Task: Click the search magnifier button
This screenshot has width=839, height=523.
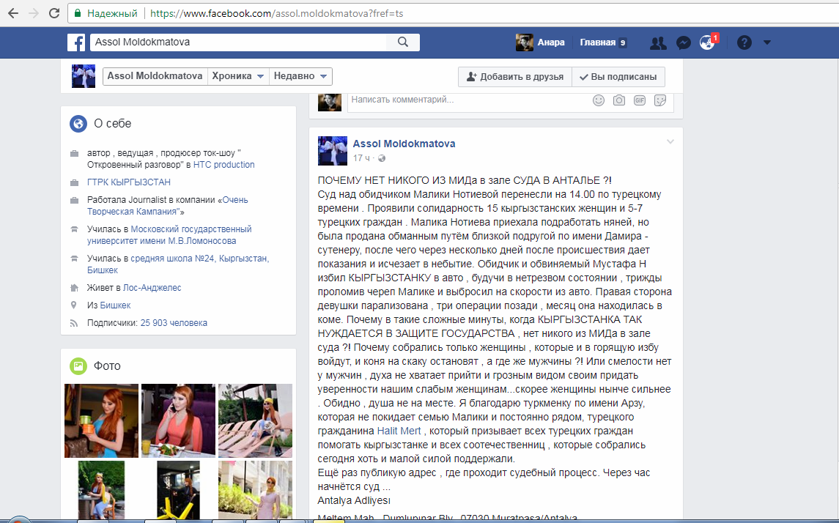Action: coord(402,42)
